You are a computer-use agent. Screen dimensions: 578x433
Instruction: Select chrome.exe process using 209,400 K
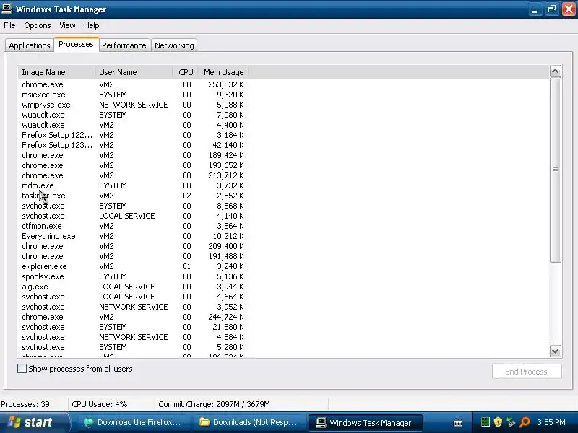pyautogui.click(x=133, y=246)
